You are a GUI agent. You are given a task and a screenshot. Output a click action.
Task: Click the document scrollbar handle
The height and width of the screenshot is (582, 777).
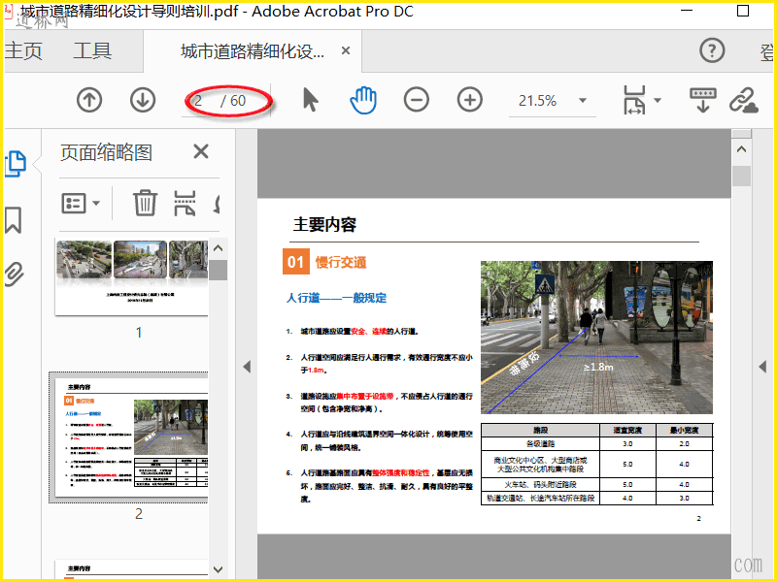(741, 177)
